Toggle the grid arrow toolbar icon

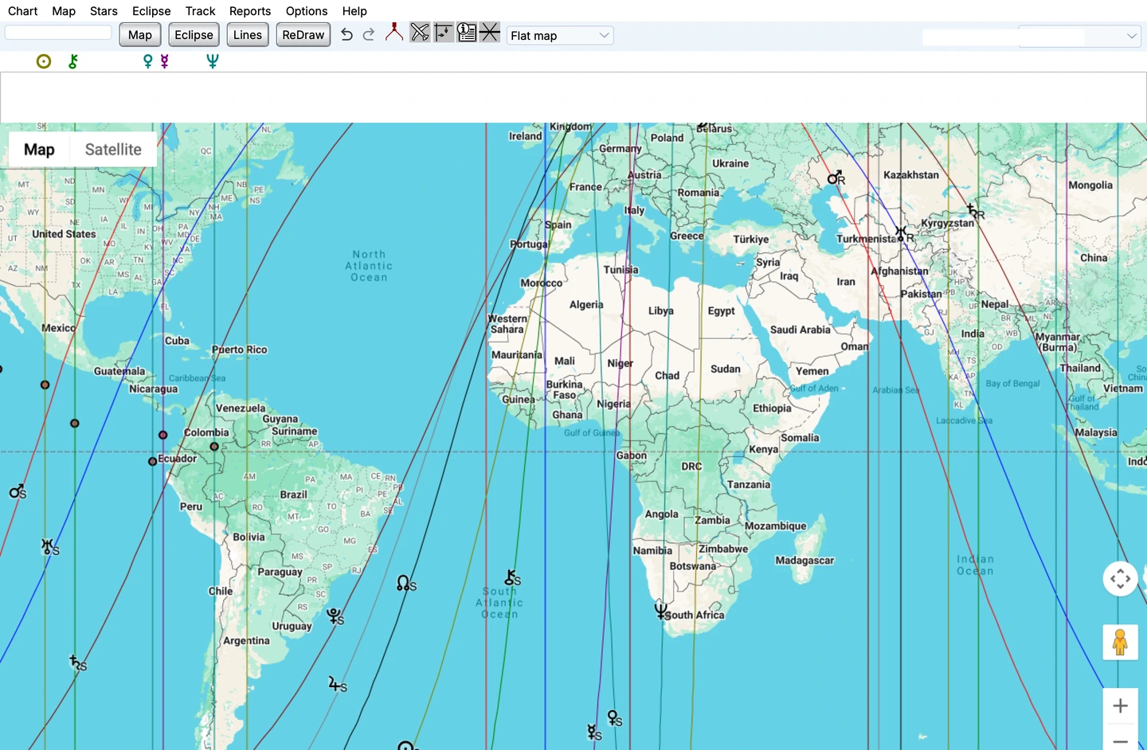444,32
